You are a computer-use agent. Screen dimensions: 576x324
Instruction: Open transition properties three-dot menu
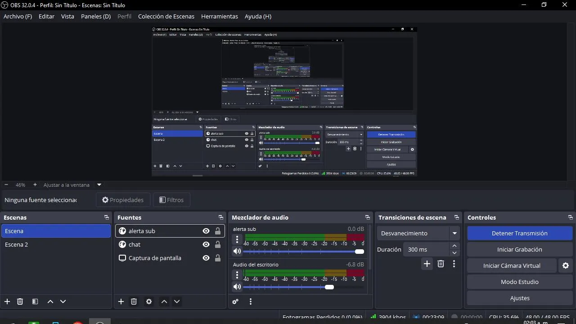pos(454,264)
